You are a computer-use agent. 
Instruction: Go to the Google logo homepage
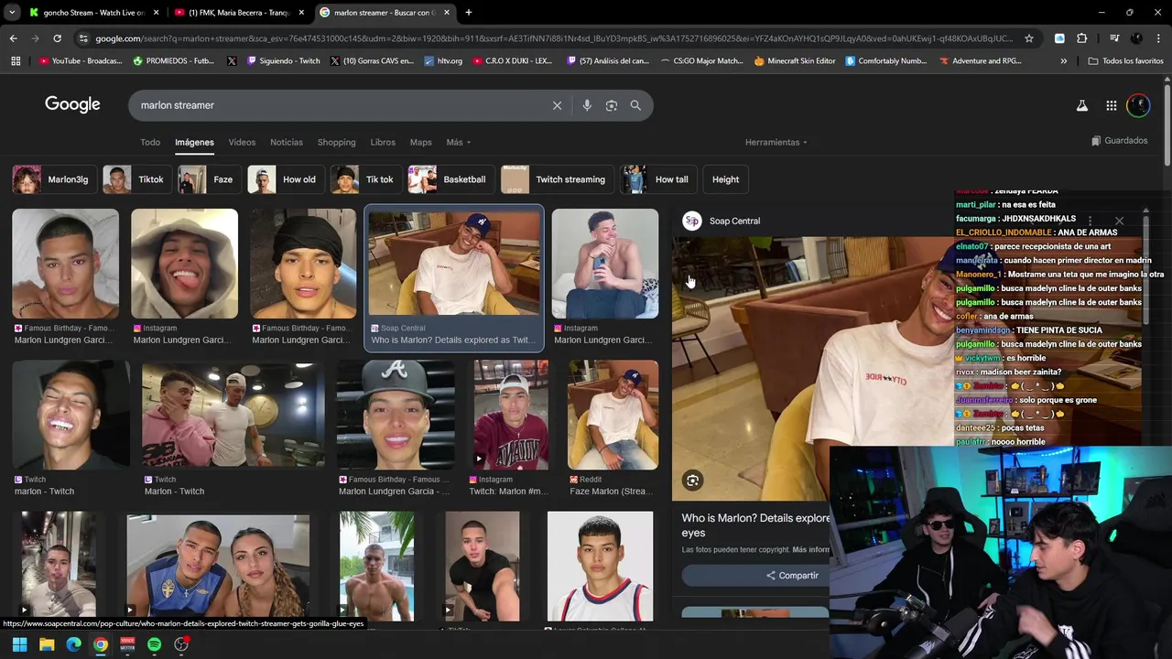72,104
